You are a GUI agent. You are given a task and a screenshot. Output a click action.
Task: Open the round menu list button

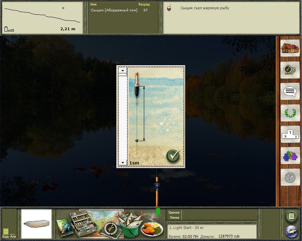291,216
